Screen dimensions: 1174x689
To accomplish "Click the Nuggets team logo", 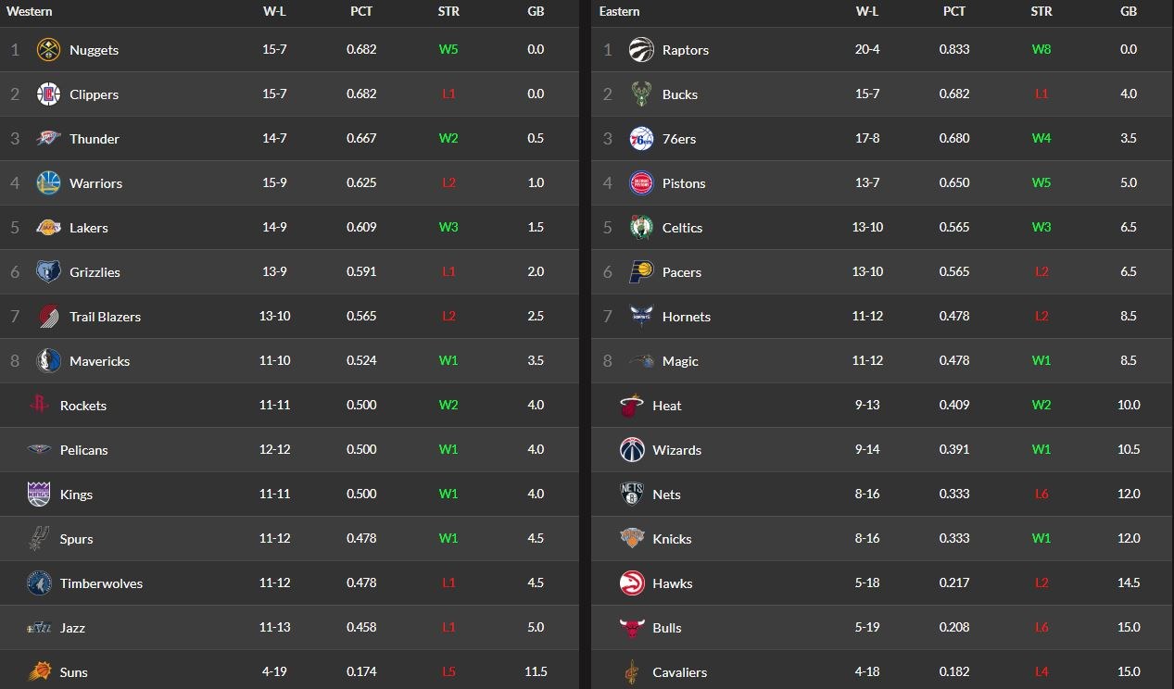I will [x=48, y=50].
